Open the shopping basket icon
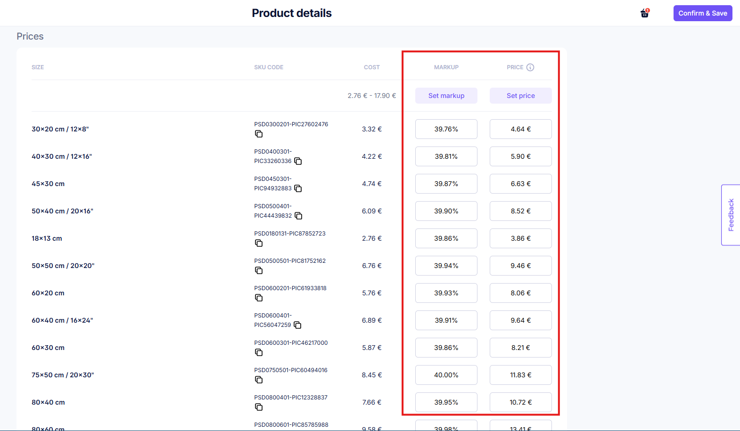 (x=644, y=13)
